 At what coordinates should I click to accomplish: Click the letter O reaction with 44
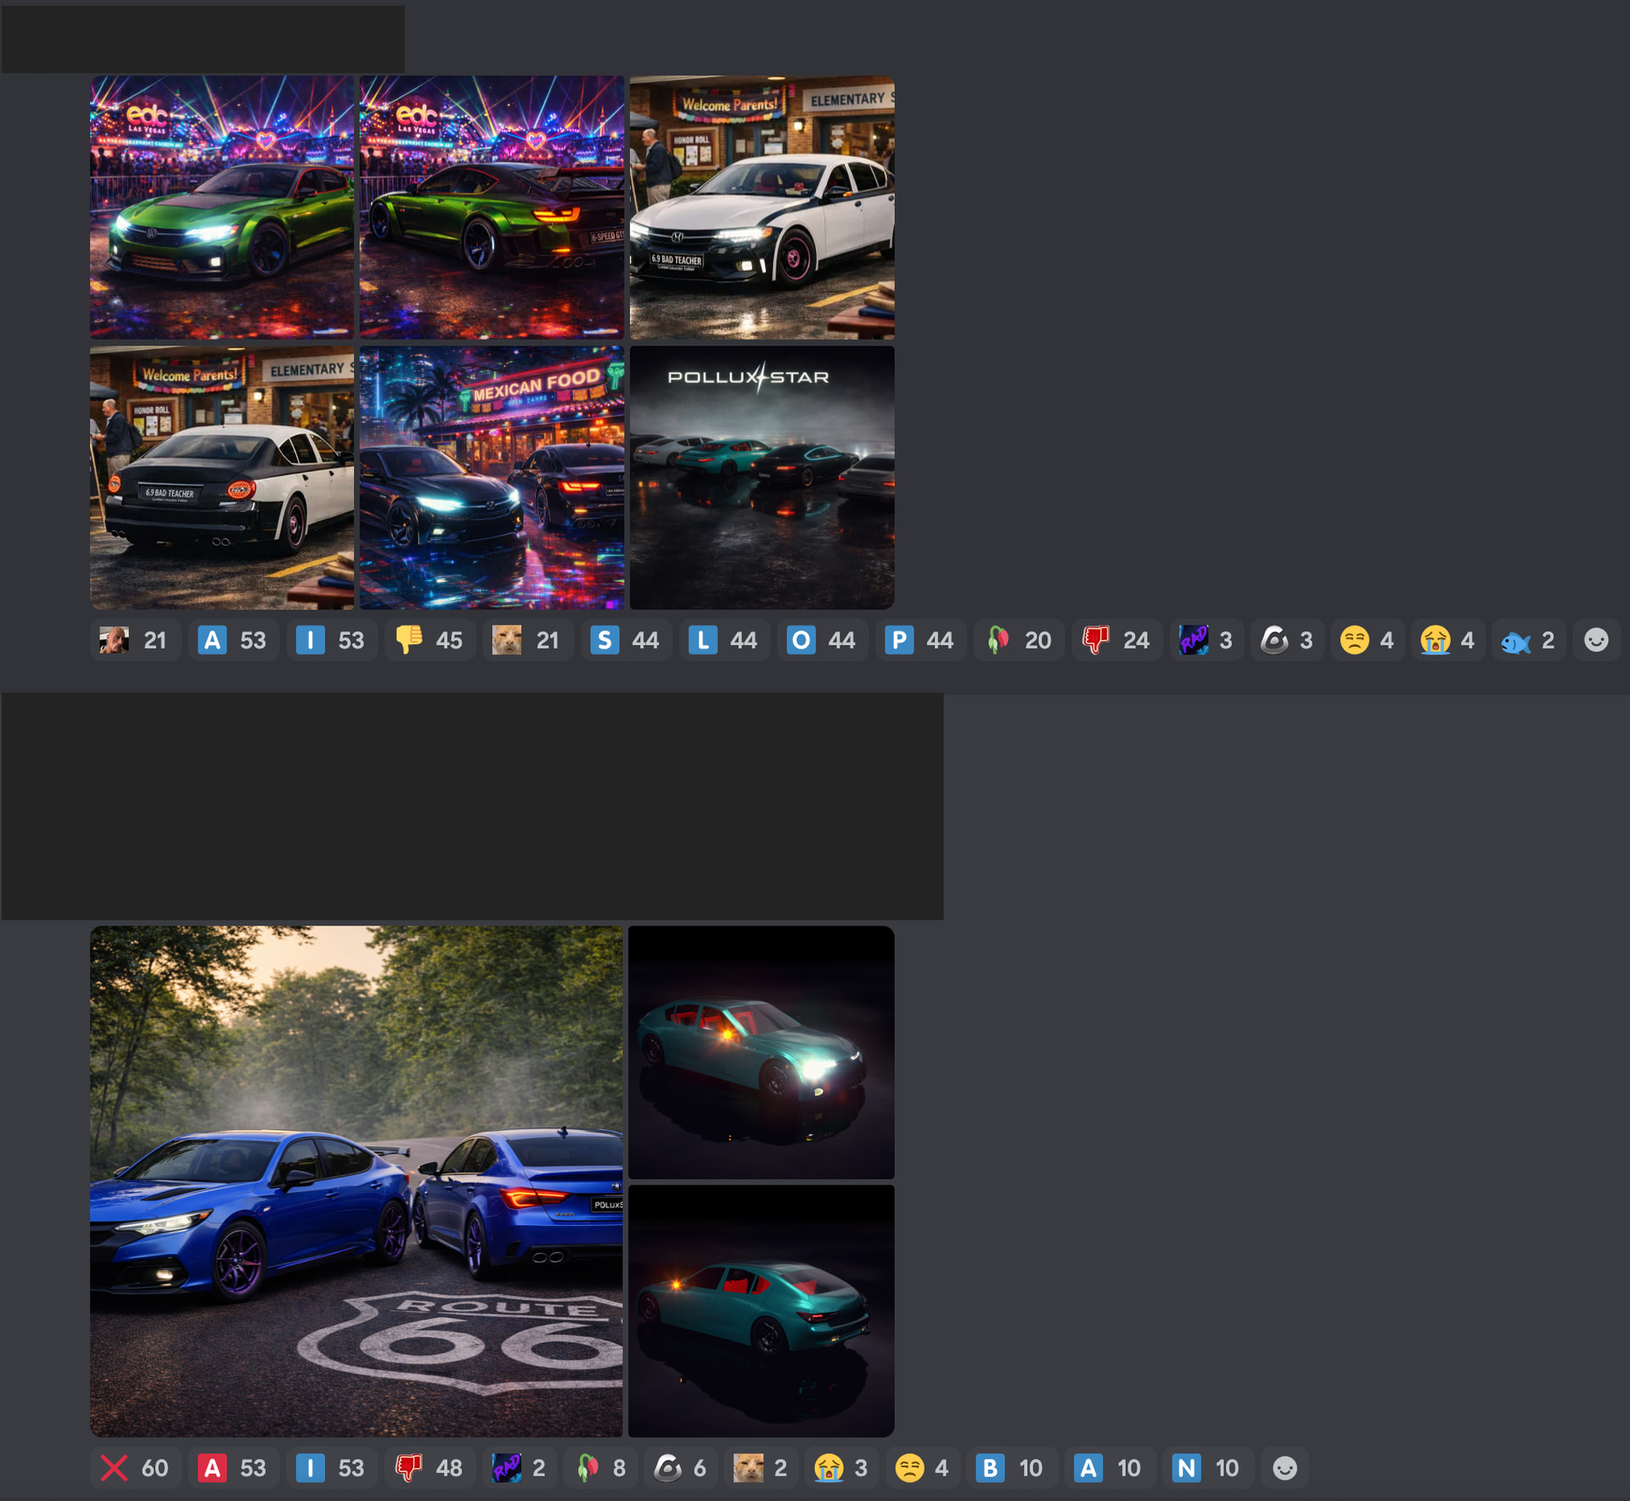coord(821,640)
